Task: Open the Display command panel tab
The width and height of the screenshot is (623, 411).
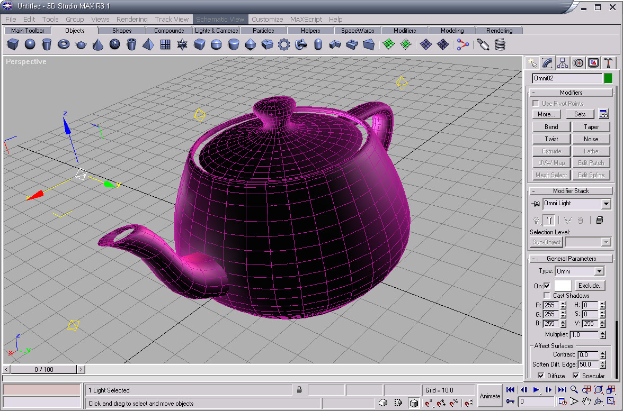Action: 593,63
